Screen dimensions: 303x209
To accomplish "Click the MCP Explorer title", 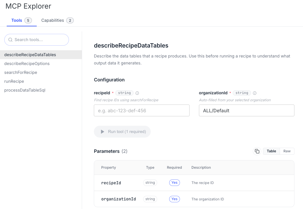I will point(28,6).
